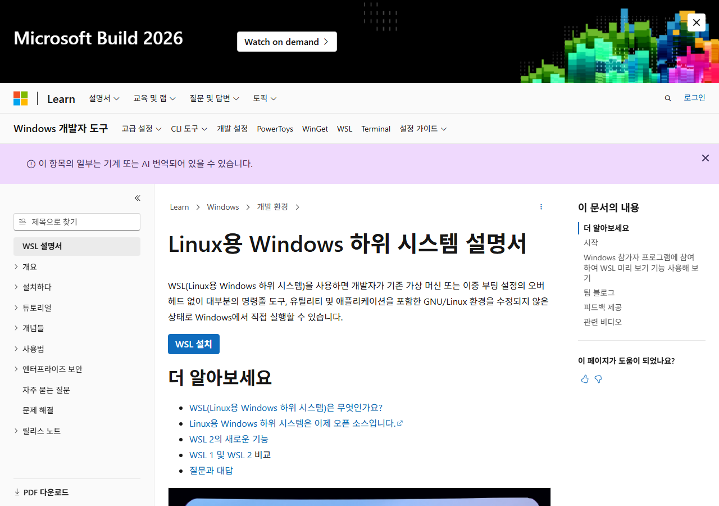Click the video thumbnail below the list

coord(359,497)
